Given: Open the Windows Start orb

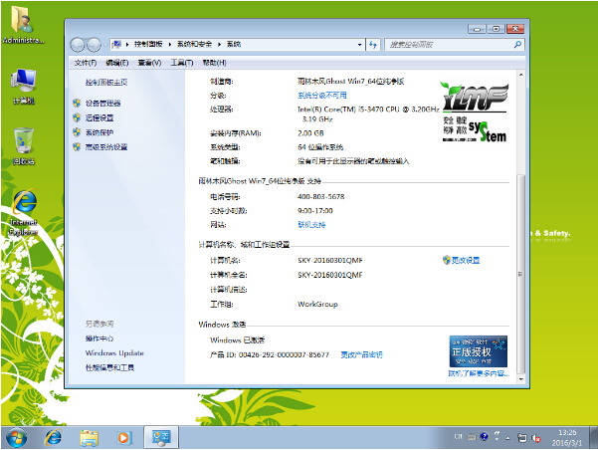Looking at the screenshot, I should pos(16,437).
